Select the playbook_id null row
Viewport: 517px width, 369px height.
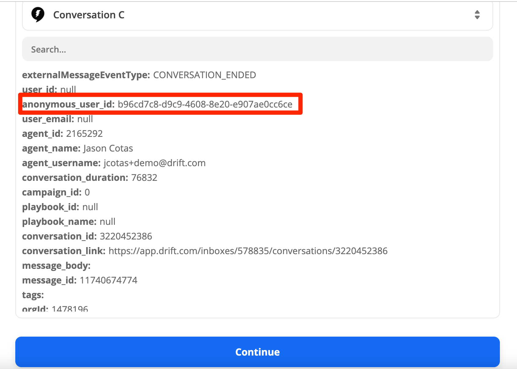60,207
